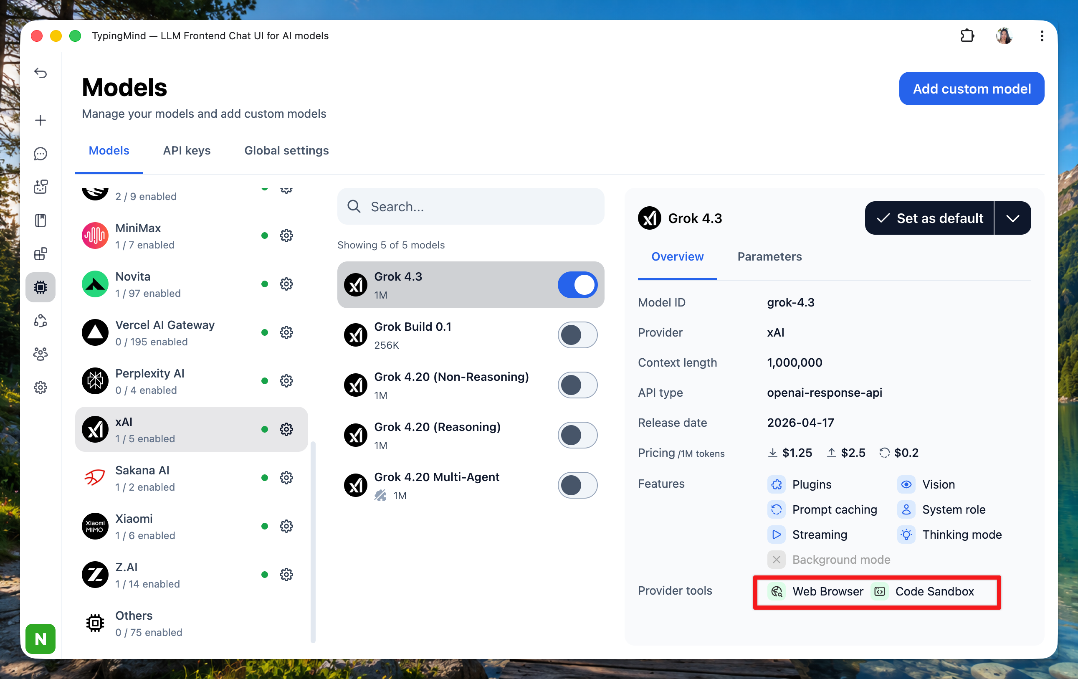Click the Z.AI provider logo

tap(95, 574)
